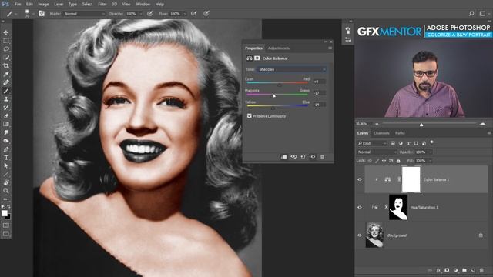Screen dimensions: 493x277
Task: Toggle adjustment visibility eye in Properties
Action: 313,157
